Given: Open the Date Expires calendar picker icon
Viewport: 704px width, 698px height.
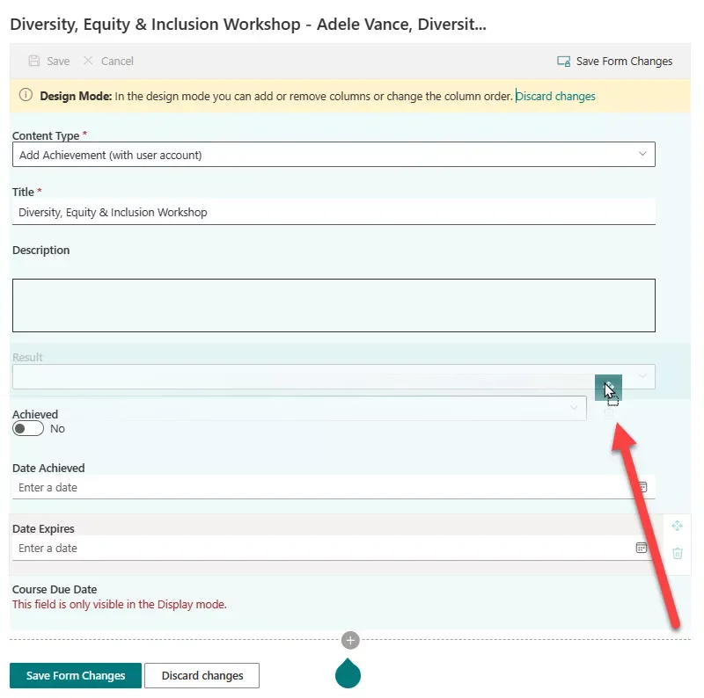Looking at the screenshot, I should (642, 548).
